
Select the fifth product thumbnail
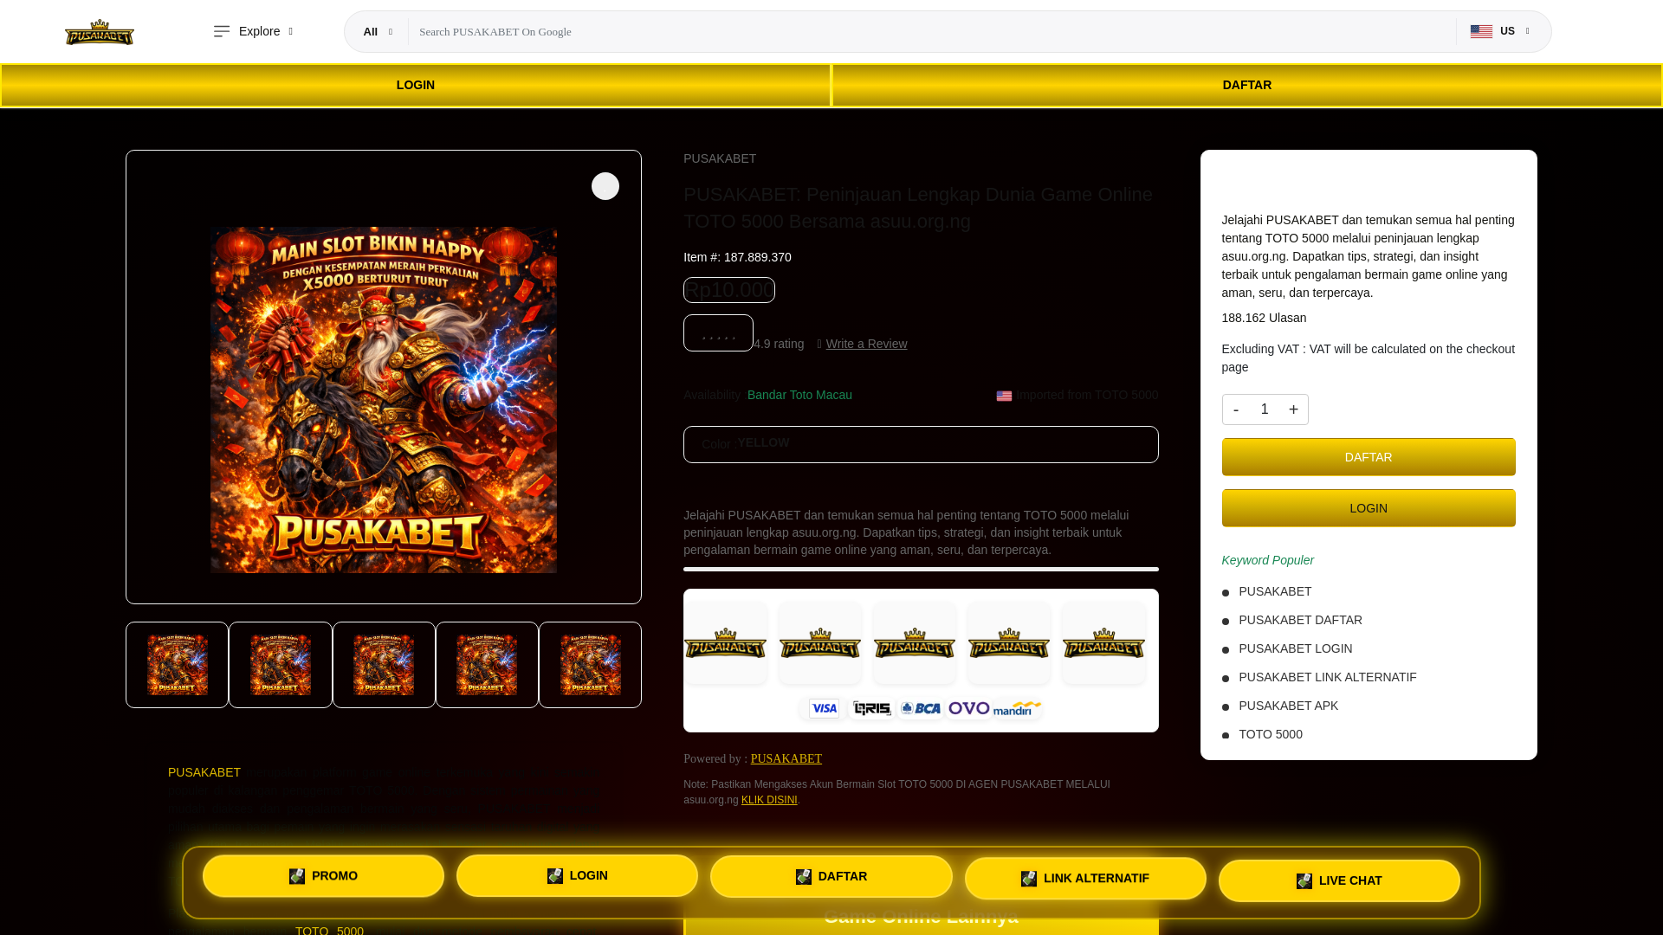(590, 665)
